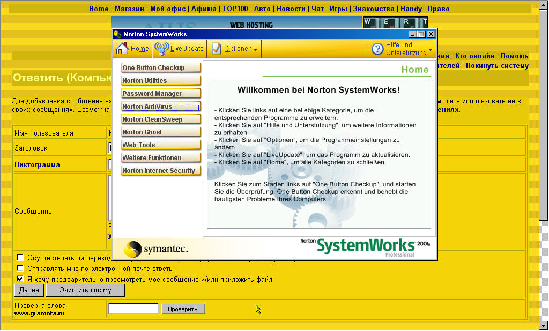
Task: Expand Weitere Funktionen category
Action: 161,158
